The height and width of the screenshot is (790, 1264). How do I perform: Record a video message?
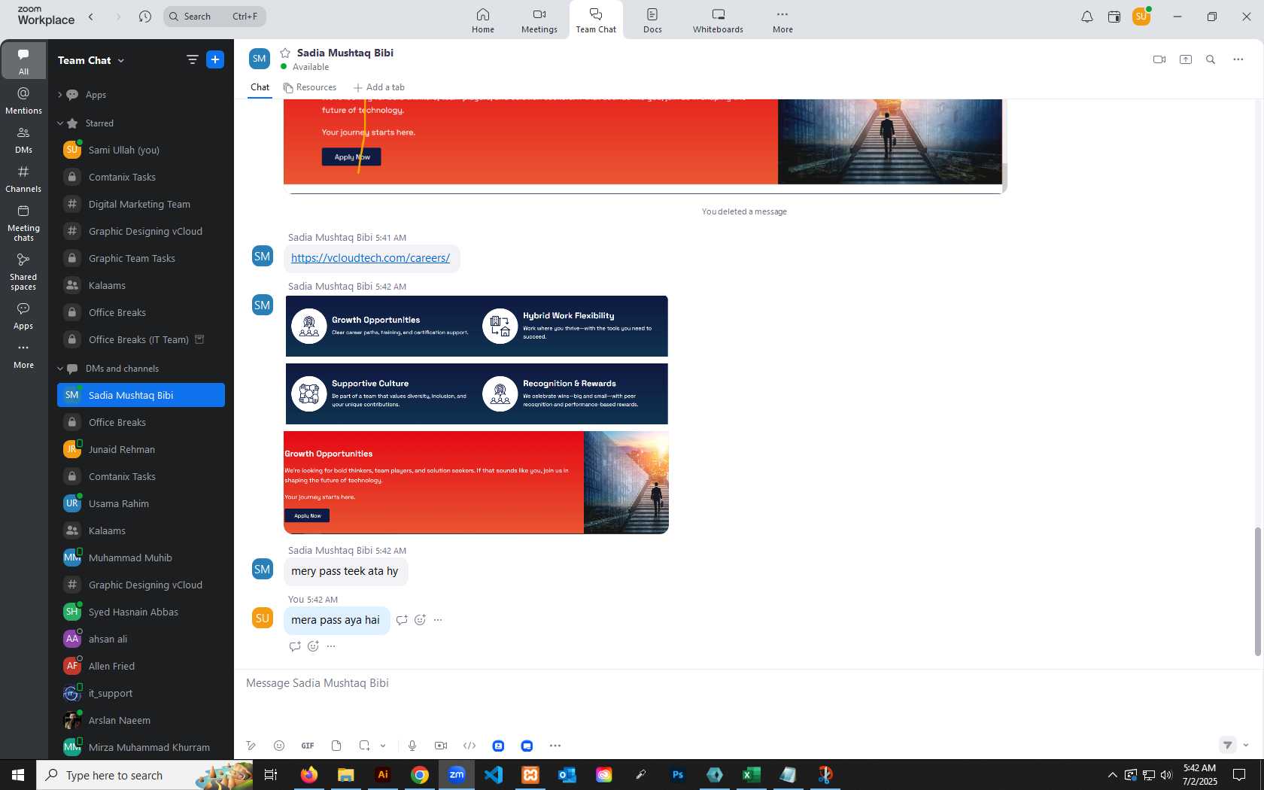[x=441, y=746]
